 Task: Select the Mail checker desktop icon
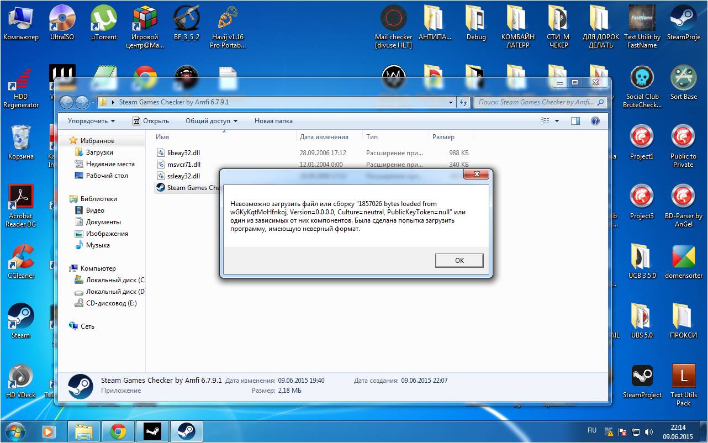tap(393, 27)
